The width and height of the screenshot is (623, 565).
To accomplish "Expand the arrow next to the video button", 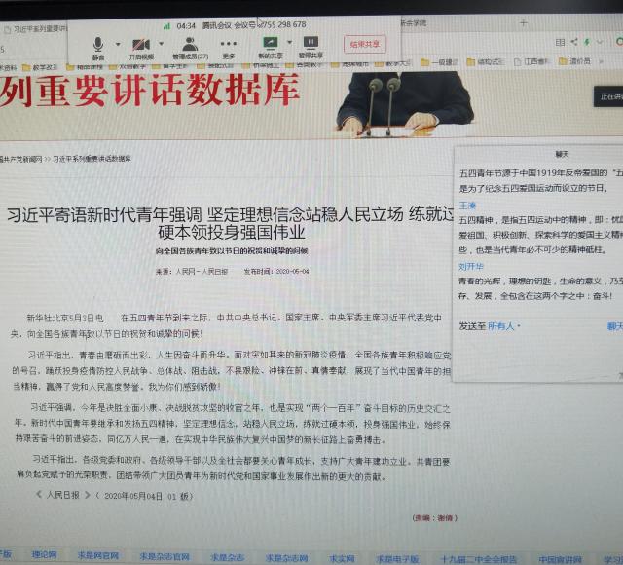I will pyautogui.click(x=160, y=44).
